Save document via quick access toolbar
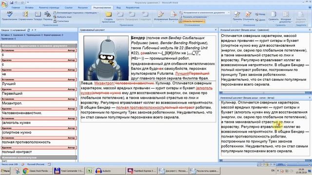 tap(12, 2)
